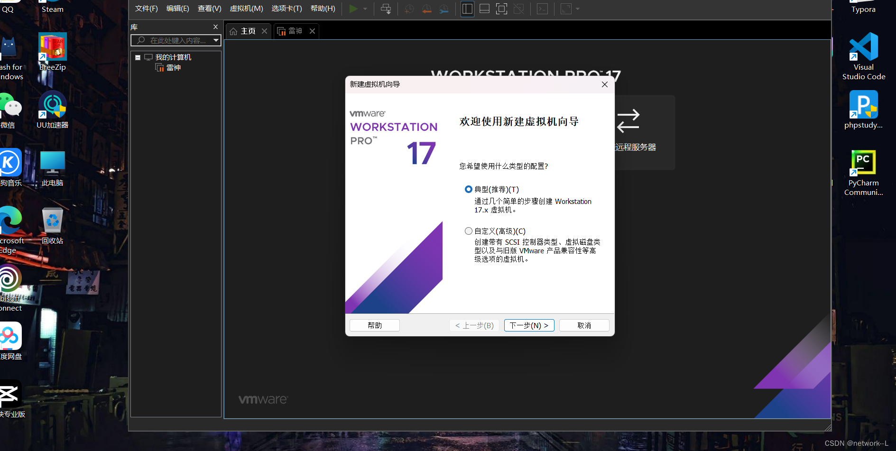
Task: Click the Unity mode icon
Action: click(519, 9)
